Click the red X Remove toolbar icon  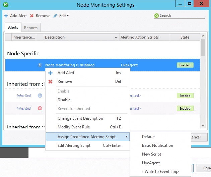pyautogui.click(x=32, y=16)
